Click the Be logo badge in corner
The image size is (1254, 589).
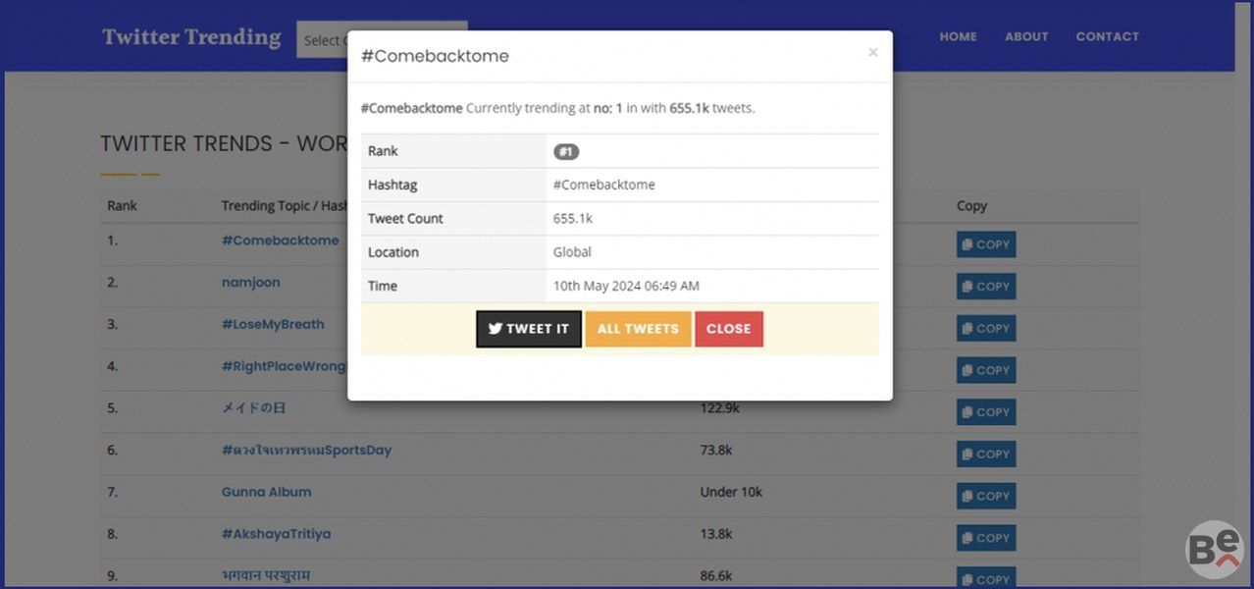click(x=1214, y=549)
